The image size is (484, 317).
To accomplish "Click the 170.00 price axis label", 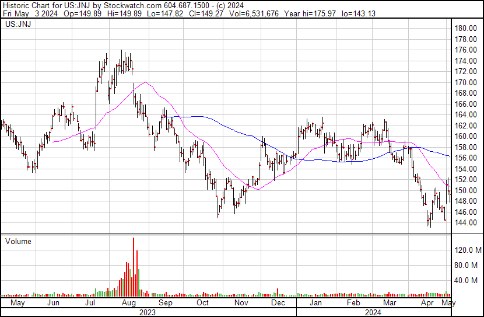I will click(x=466, y=82).
